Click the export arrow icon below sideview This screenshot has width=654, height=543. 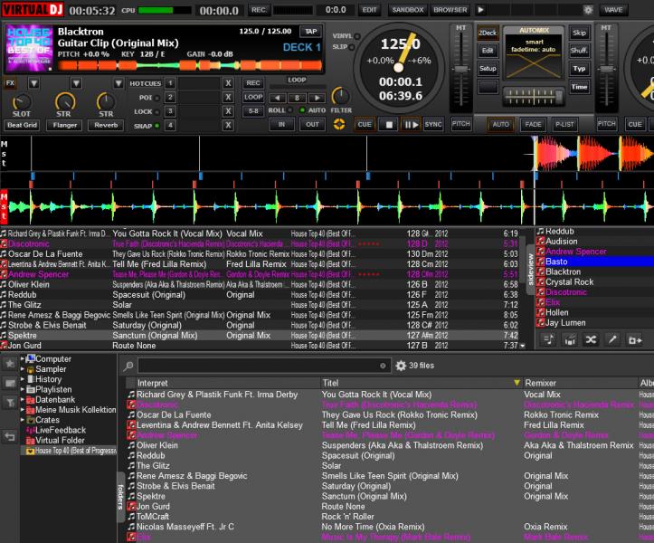tap(634, 339)
